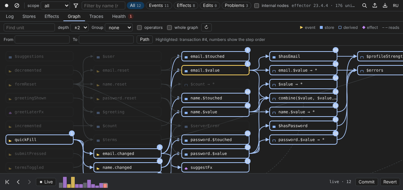This screenshot has height=190, width=403.
Task: Switch to the Graph tab
Action: [74, 16]
